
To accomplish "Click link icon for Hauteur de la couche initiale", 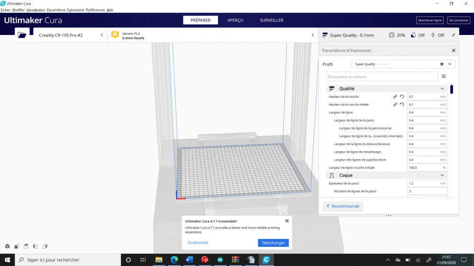I will [x=395, y=104].
